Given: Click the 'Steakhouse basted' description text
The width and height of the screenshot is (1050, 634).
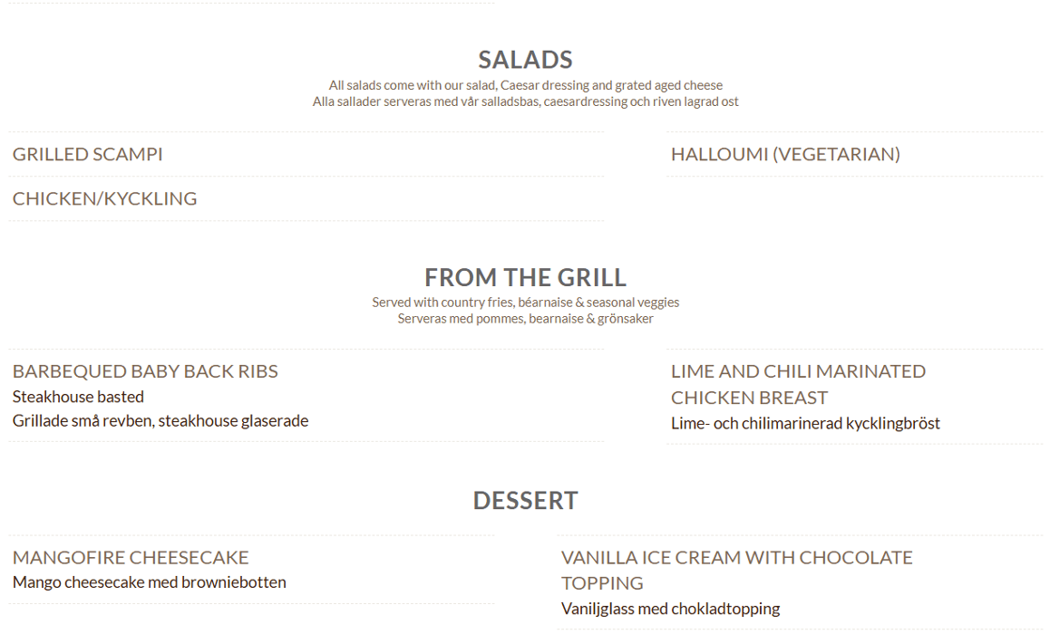Looking at the screenshot, I should point(78,397).
